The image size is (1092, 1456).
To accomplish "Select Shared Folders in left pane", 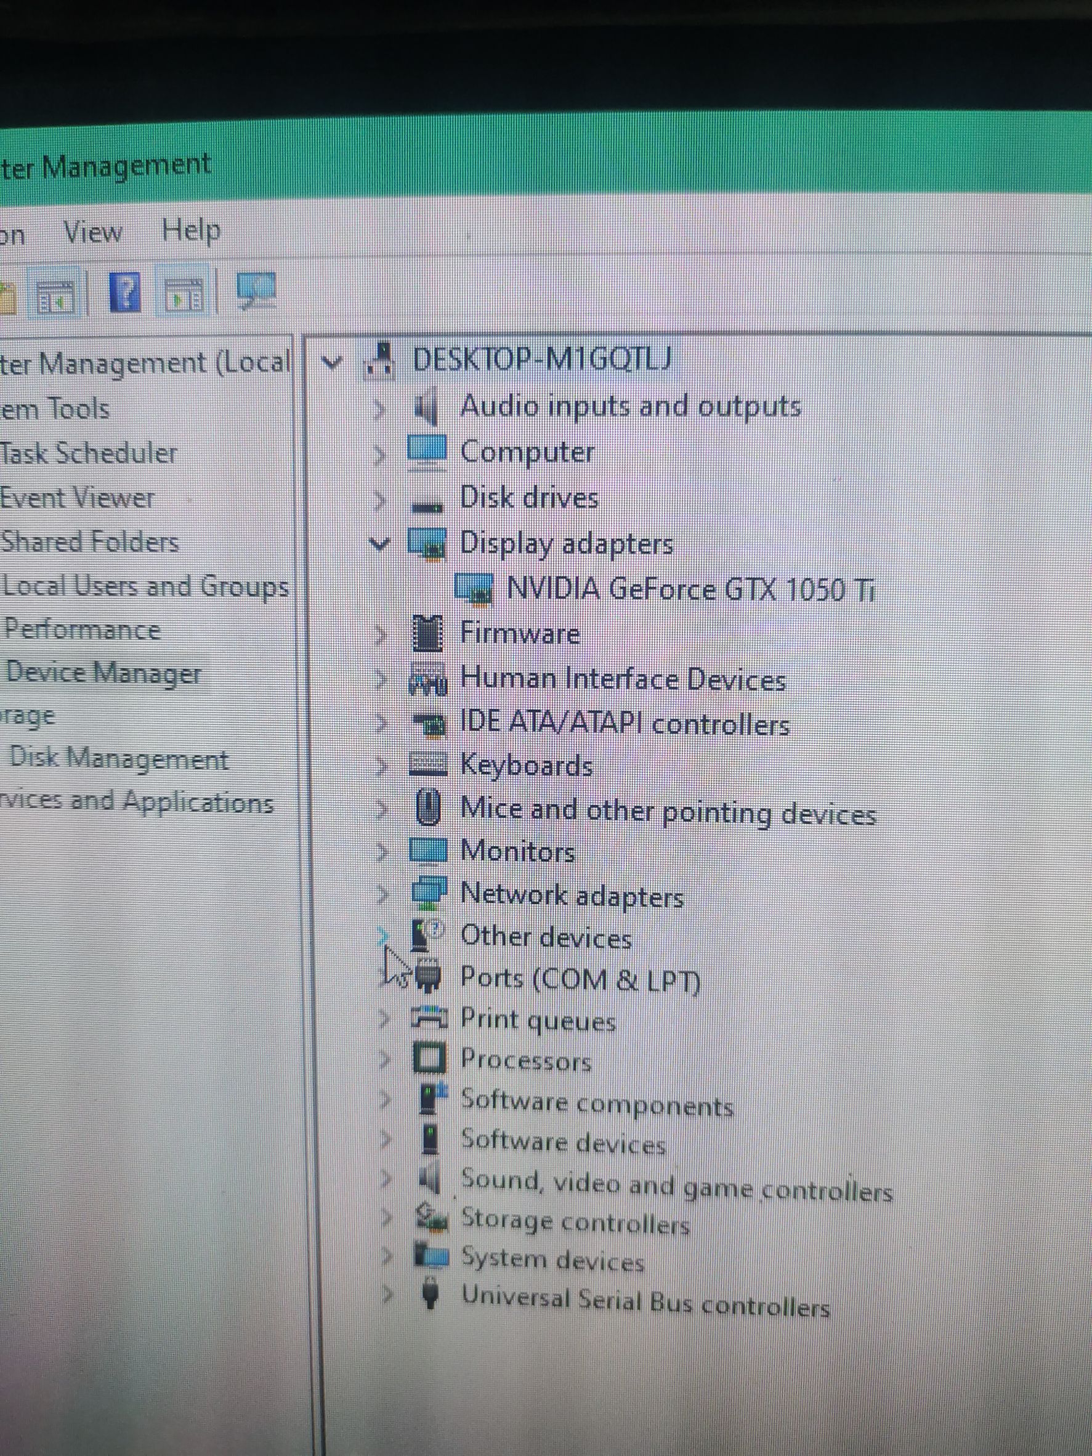I will 89,542.
